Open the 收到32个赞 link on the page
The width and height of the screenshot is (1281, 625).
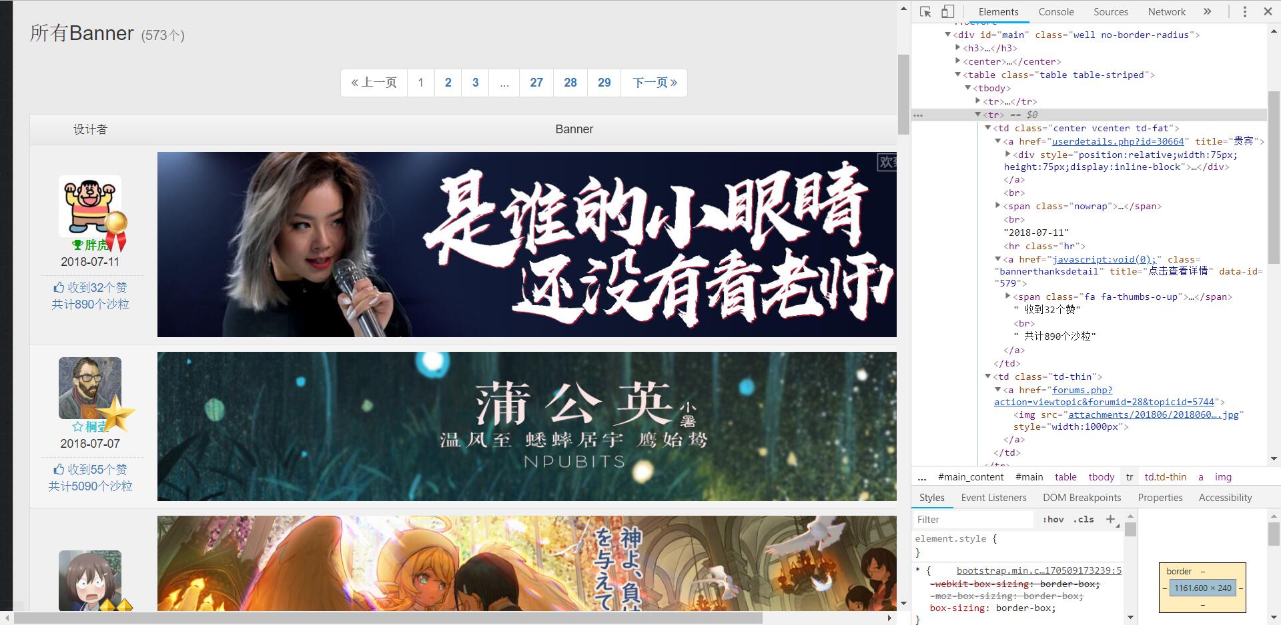97,287
